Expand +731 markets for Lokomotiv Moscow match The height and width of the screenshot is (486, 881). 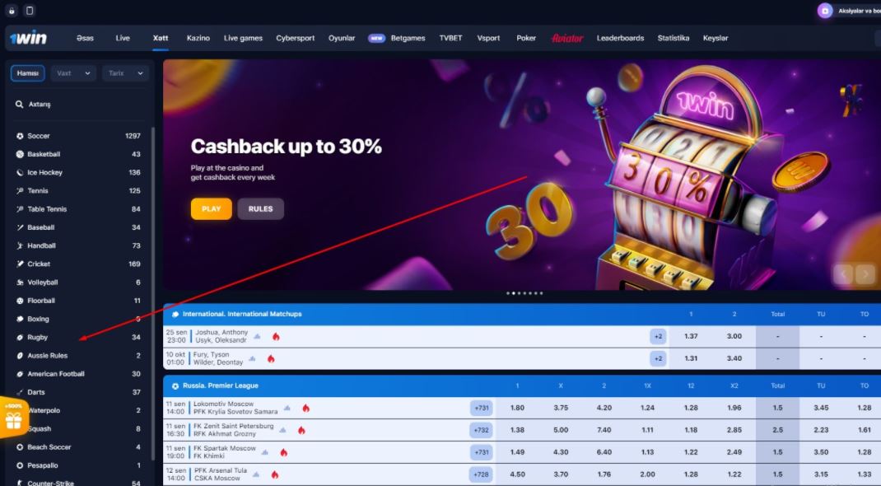click(x=482, y=408)
